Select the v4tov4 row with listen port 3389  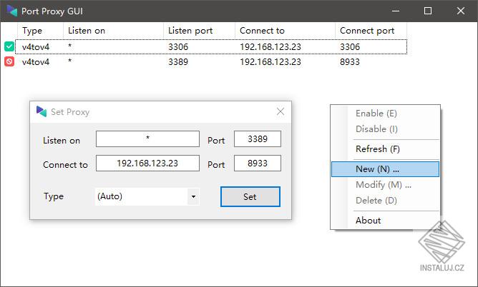(x=211, y=61)
